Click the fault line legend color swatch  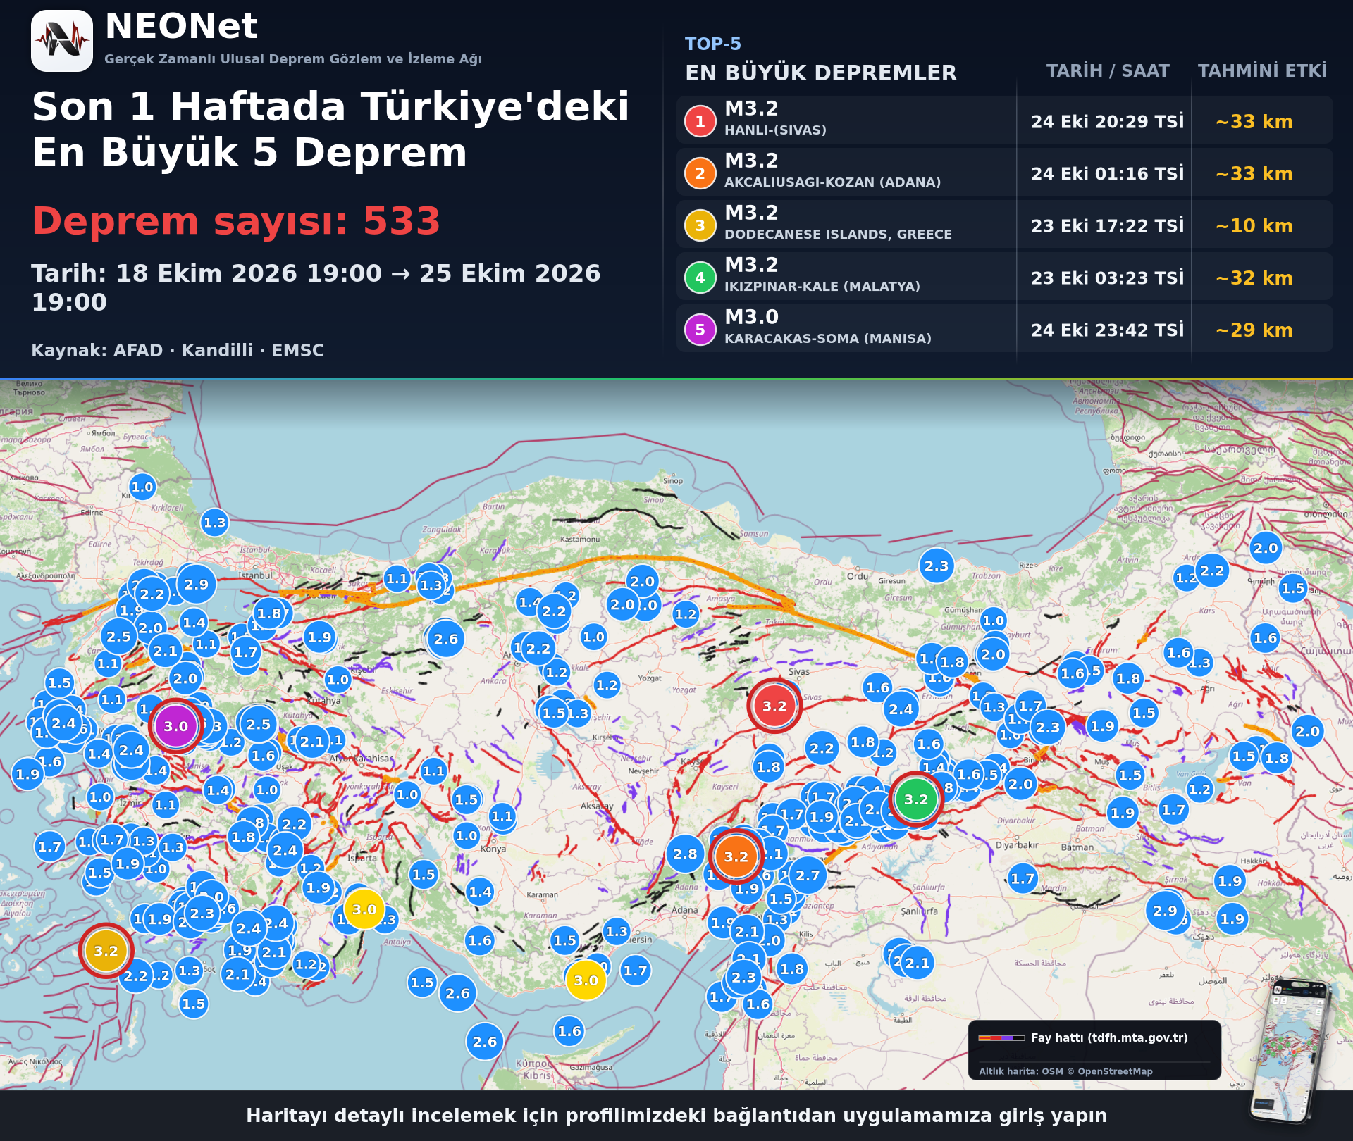pyautogui.click(x=1001, y=1038)
